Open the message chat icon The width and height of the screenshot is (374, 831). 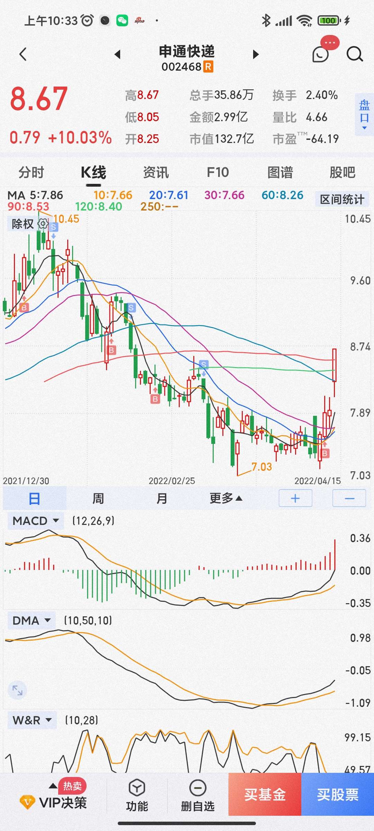pyautogui.click(x=320, y=54)
